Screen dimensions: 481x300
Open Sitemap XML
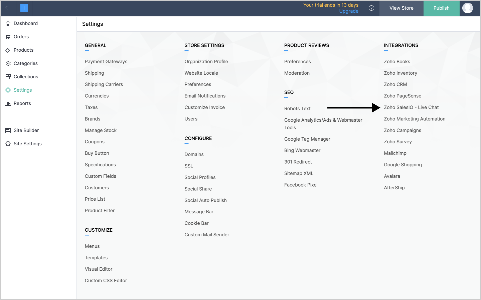(x=299, y=173)
